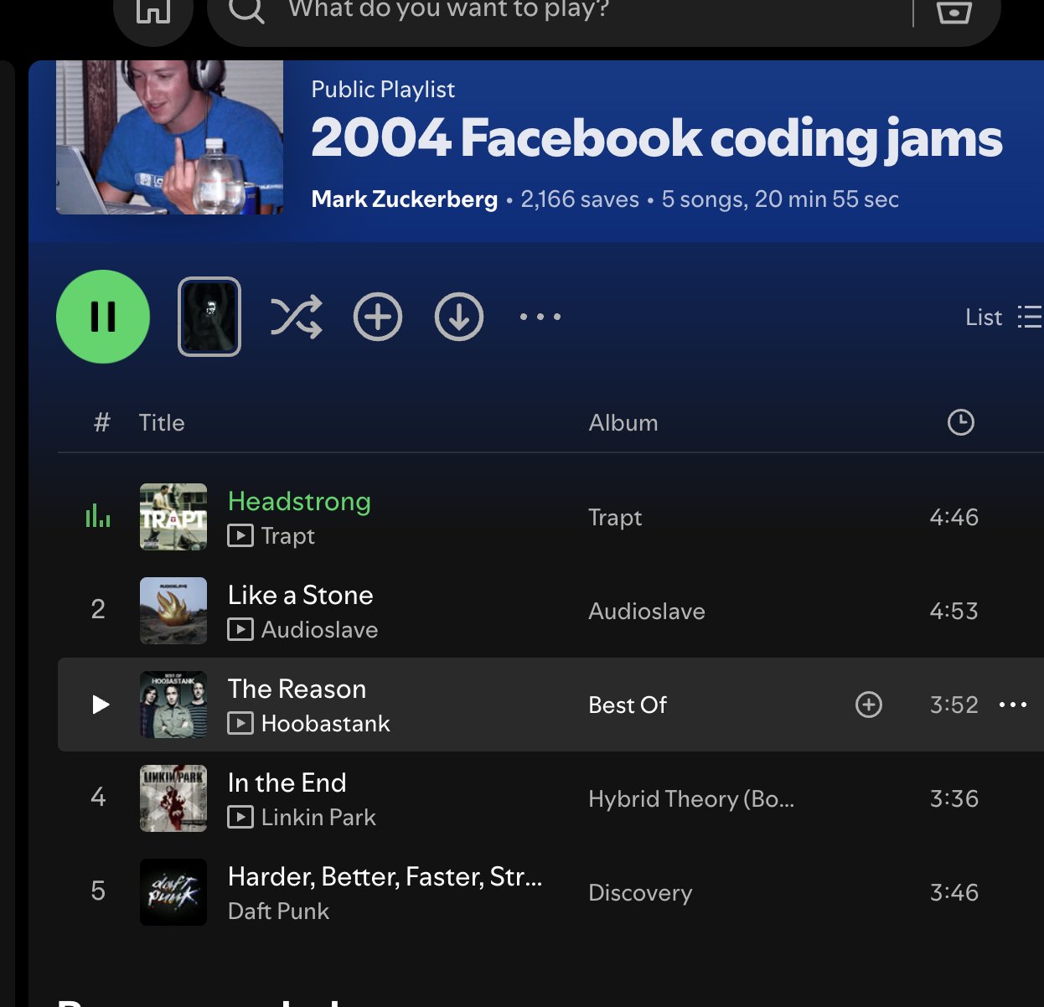
Task: Open the Trapt album link in Album column
Action: coord(615,518)
